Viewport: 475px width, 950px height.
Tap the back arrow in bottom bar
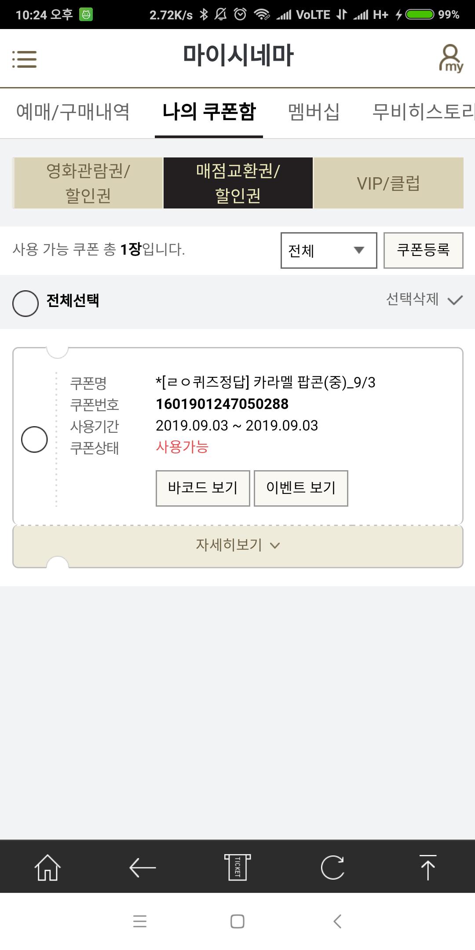point(142,867)
